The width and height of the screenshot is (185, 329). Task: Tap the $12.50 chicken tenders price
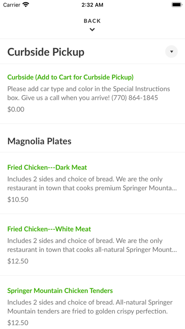click(18, 322)
